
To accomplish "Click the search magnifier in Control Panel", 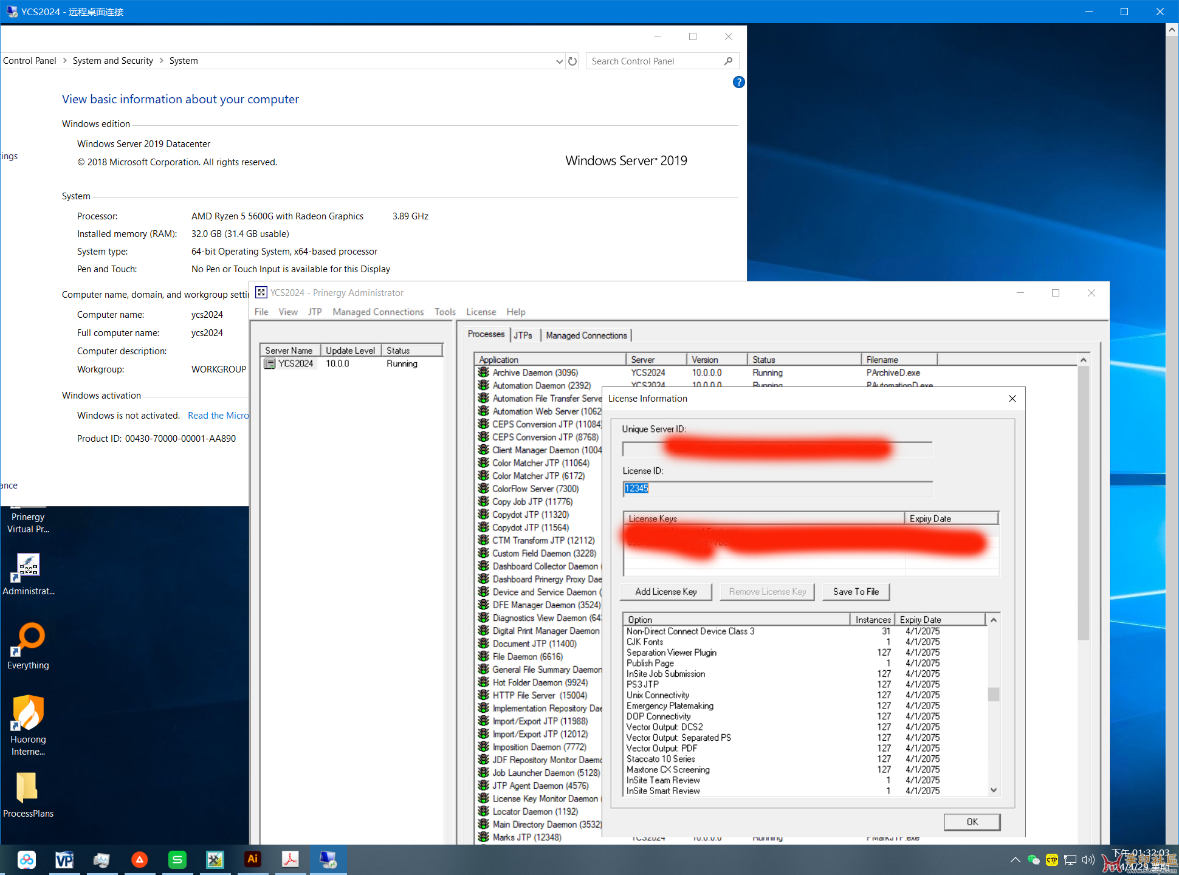I will click(728, 61).
